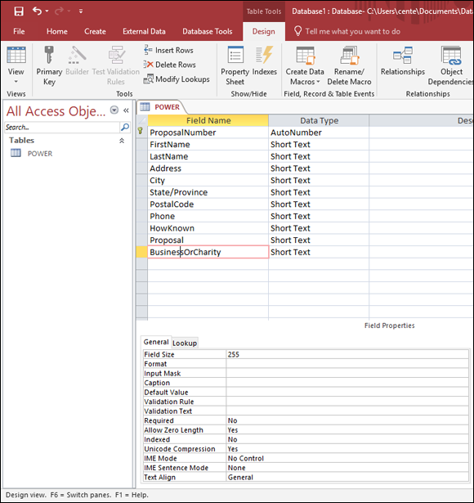The image size is (474, 503).
Task: Click the Primary Key icon
Action: (x=49, y=55)
